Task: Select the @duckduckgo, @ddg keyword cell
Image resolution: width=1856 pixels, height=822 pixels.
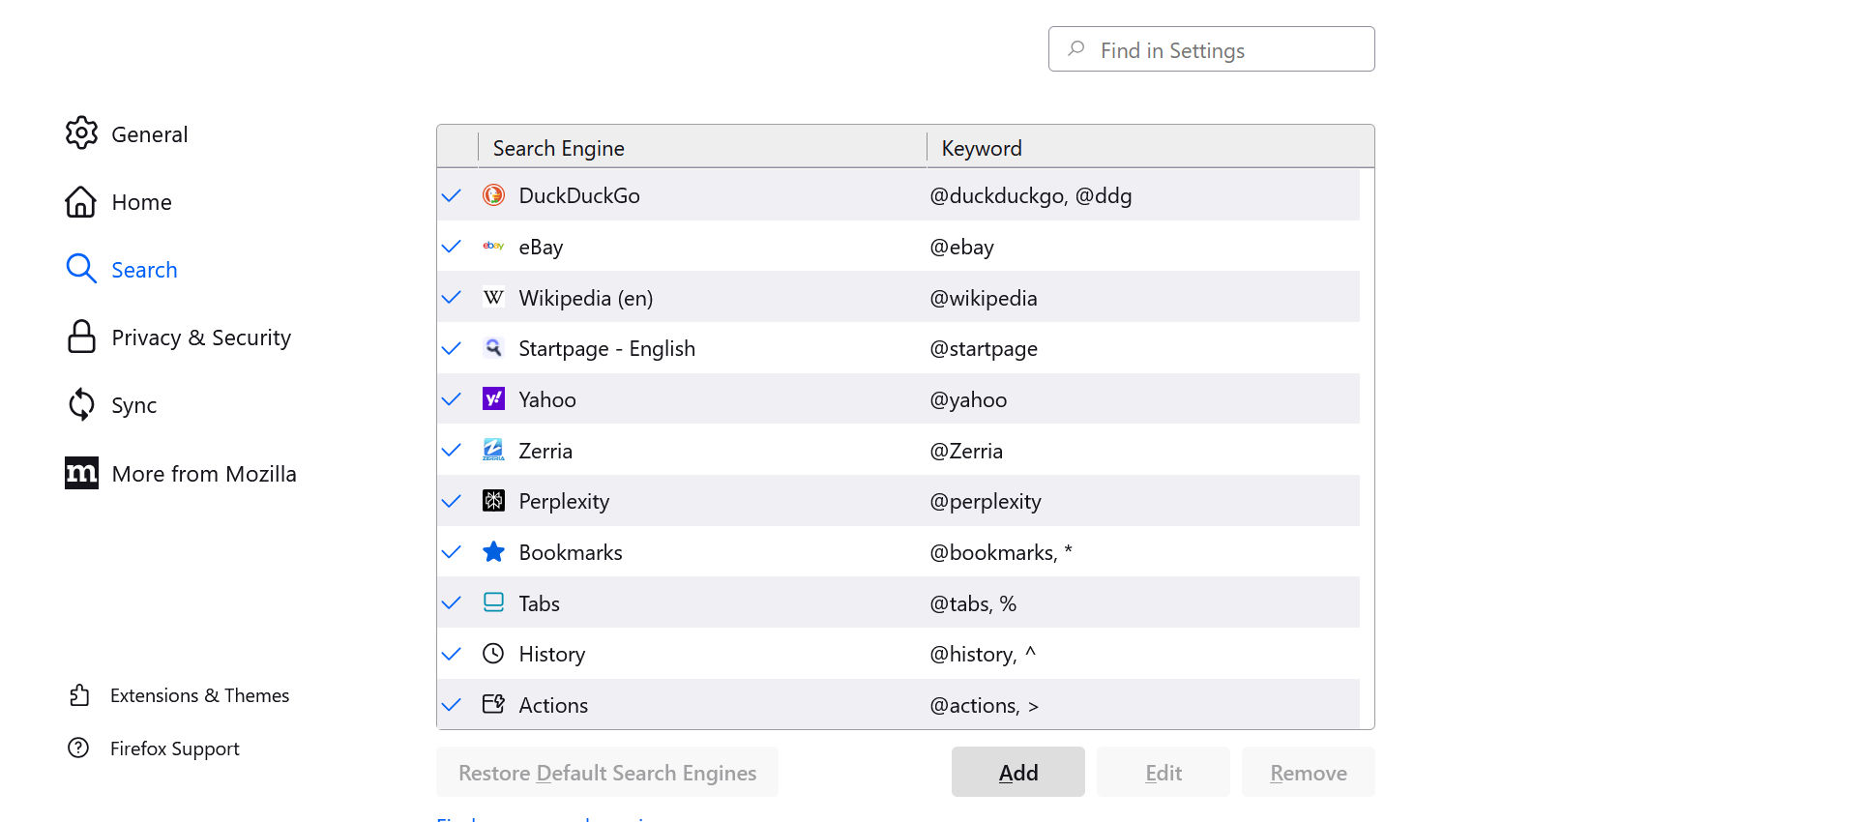Action: [x=1031, y=195]
